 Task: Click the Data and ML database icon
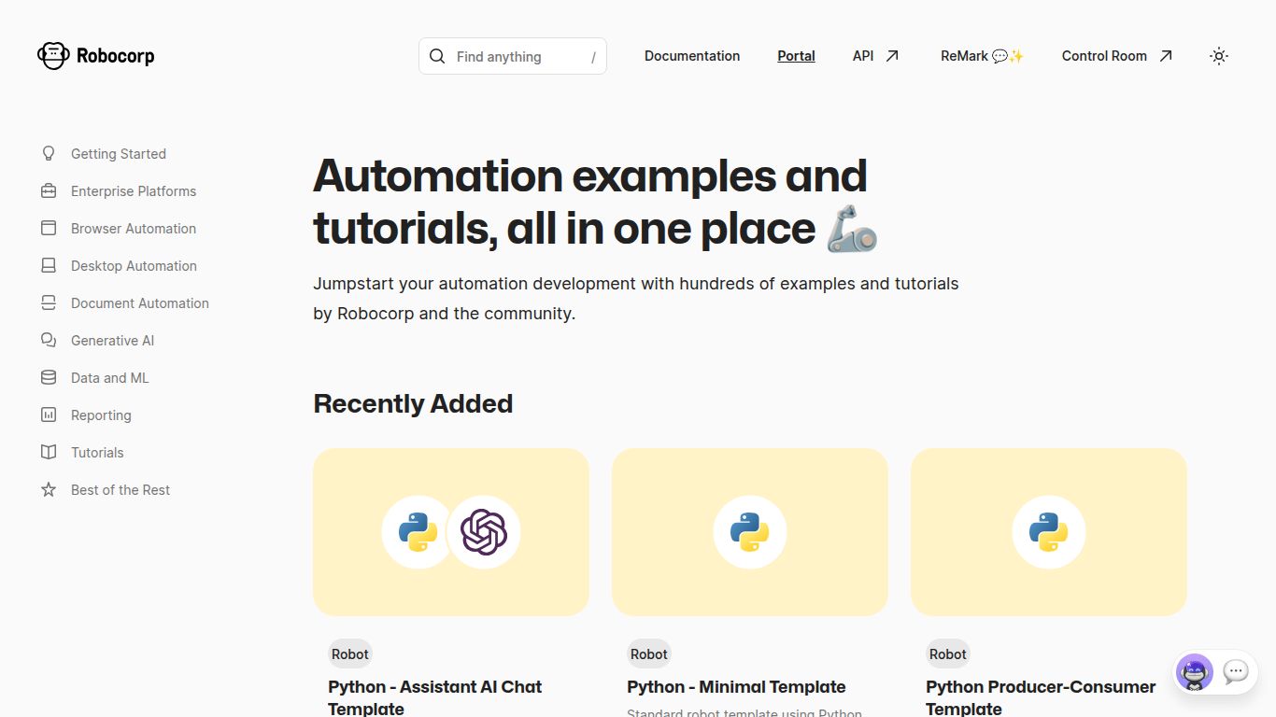pos(49,378)
